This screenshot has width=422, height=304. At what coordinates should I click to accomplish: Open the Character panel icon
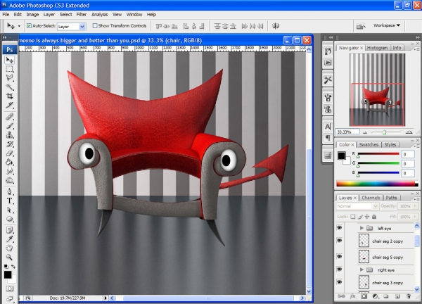click(328, 127)
